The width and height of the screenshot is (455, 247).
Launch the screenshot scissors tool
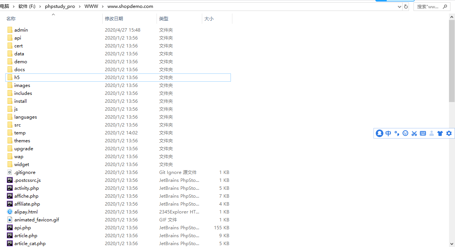tap(414, 133)
